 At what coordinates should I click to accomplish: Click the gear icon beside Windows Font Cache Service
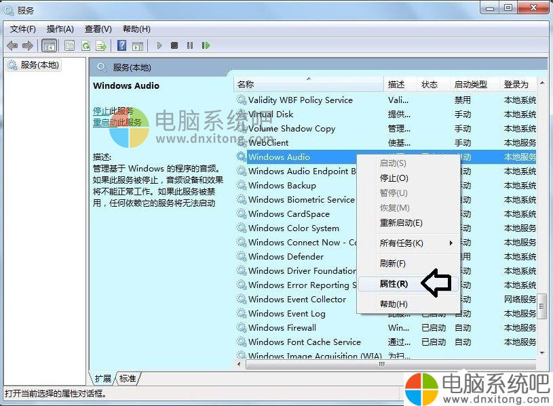pyautogui.click(x=242, y=342)
